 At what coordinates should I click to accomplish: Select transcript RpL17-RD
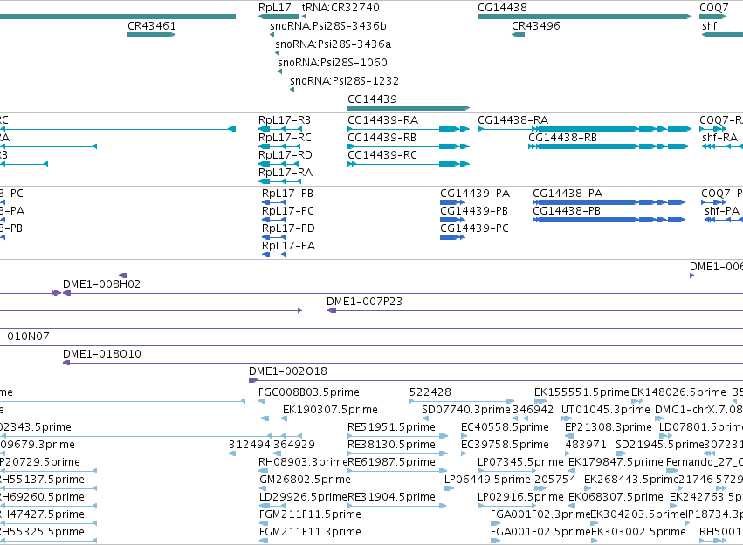coord(286,155)
